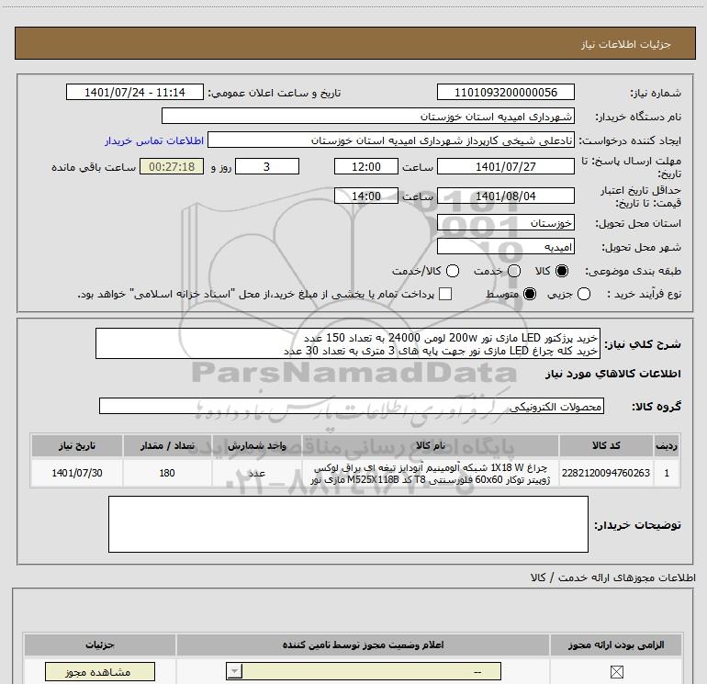The image size is (707, 684).
Task: Click the شماره نیاز field 1101093200000056
Action: pos(505,92)
